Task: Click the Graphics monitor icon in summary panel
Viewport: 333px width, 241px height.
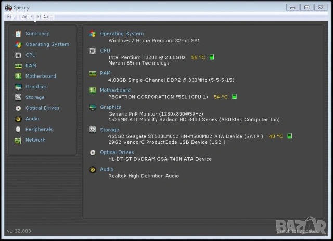Action: tap(93, 108)
